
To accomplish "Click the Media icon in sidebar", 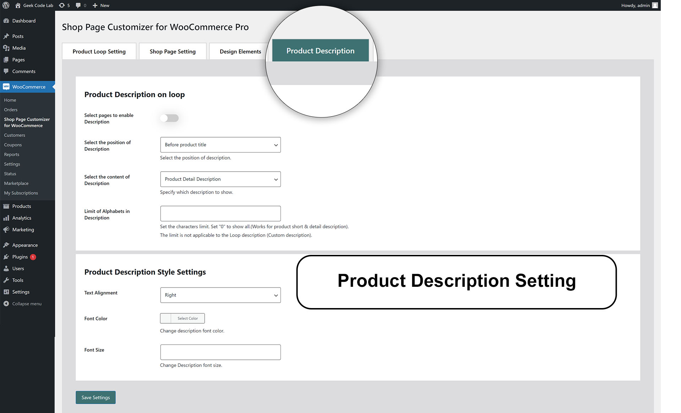I will tap(6, 48).
